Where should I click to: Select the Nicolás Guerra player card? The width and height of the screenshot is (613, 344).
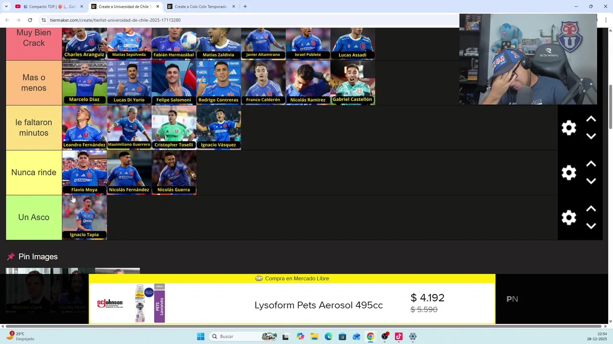pos(174,172)
